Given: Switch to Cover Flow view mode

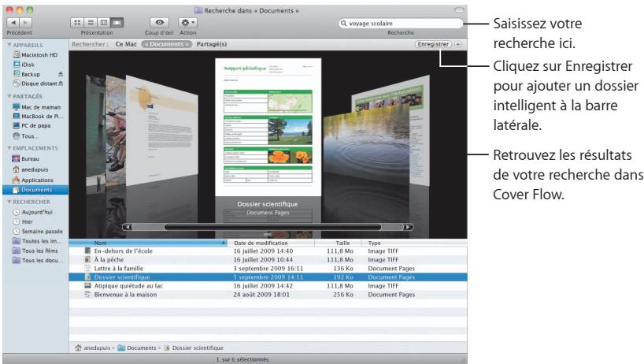Looking at the screenshot, I should 117,23.
